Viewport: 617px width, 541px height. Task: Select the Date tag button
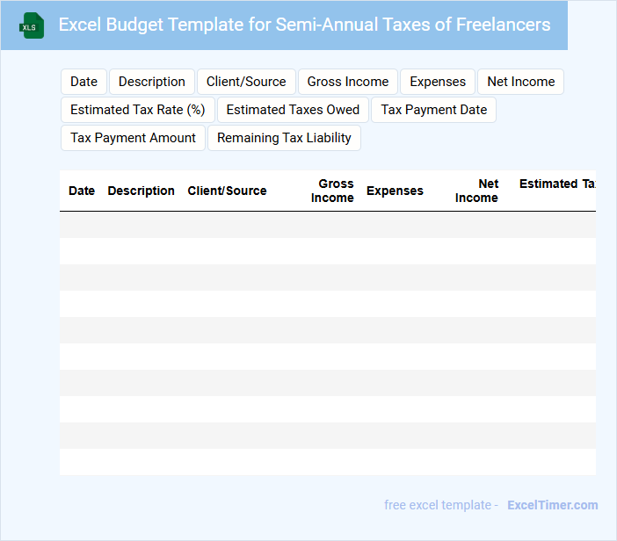pyautogui.click(x=83, y=82)
